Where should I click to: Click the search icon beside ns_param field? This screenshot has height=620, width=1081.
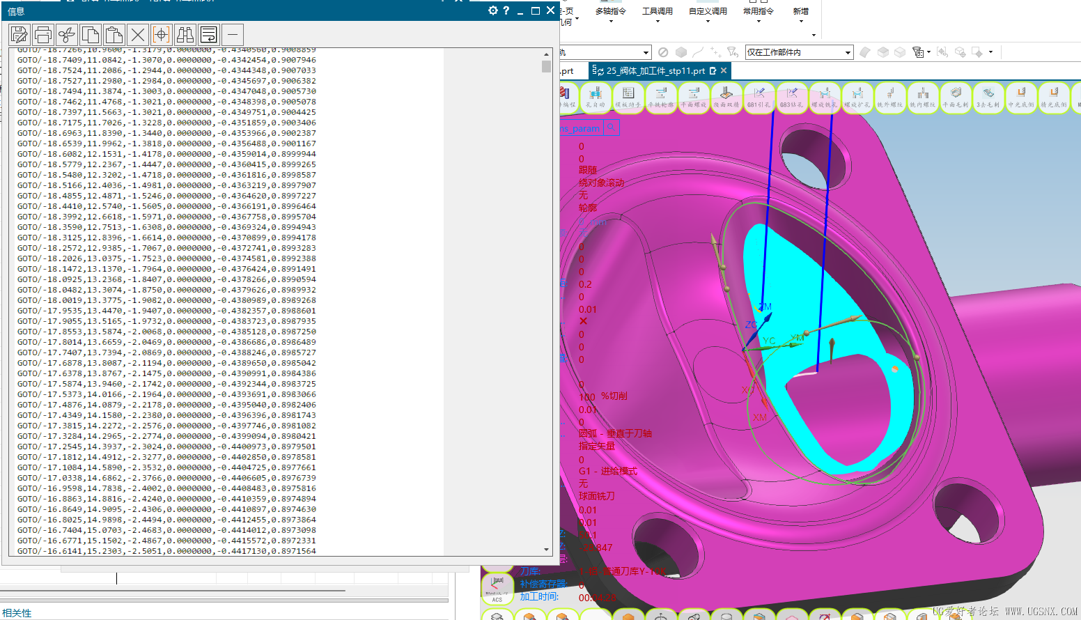click(x=610, y=127)
